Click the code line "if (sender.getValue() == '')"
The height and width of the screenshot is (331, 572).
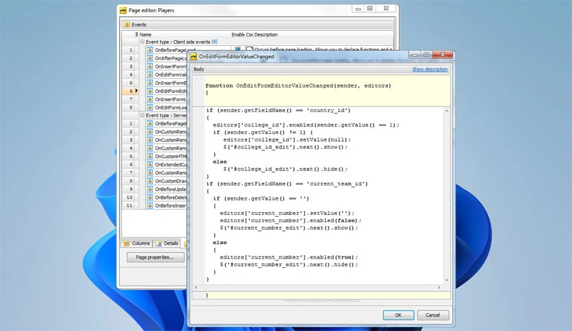[261, 198]
